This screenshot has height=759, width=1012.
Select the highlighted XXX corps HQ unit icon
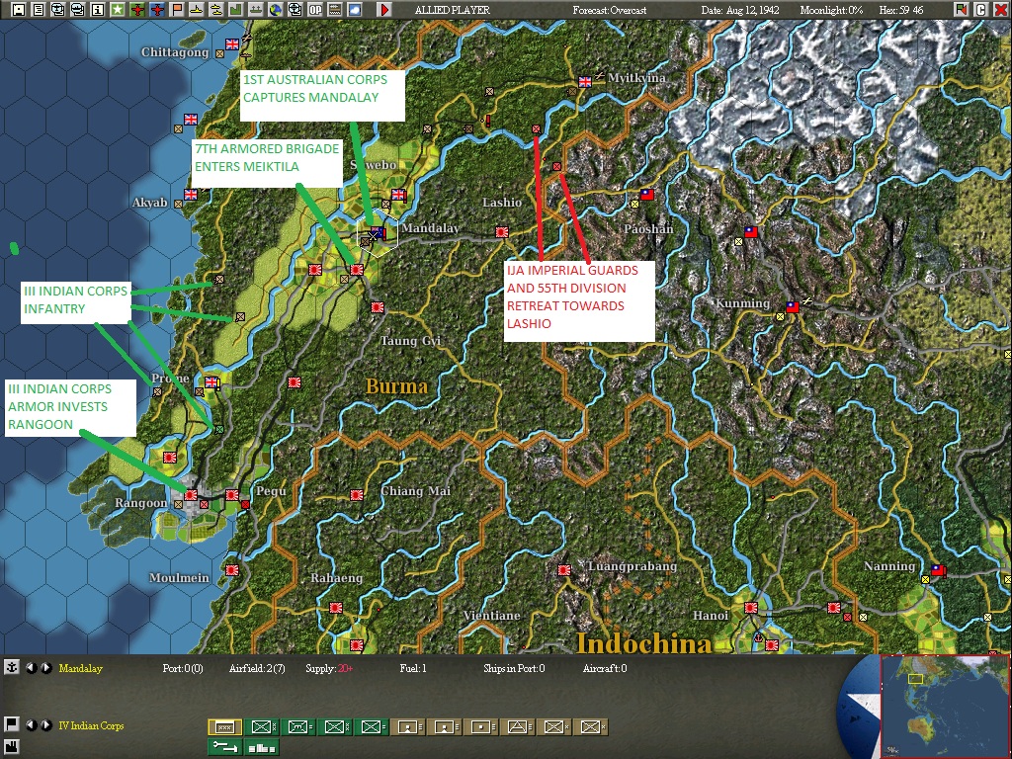[x=224, y=727]
